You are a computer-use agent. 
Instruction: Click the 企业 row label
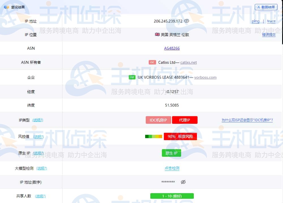pos(31,77)
